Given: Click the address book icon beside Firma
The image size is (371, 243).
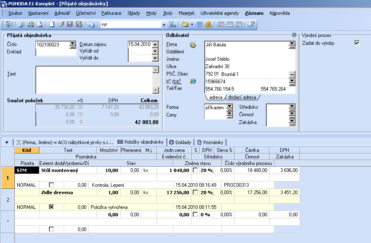Looking at the screenshot, I should 193,44.
